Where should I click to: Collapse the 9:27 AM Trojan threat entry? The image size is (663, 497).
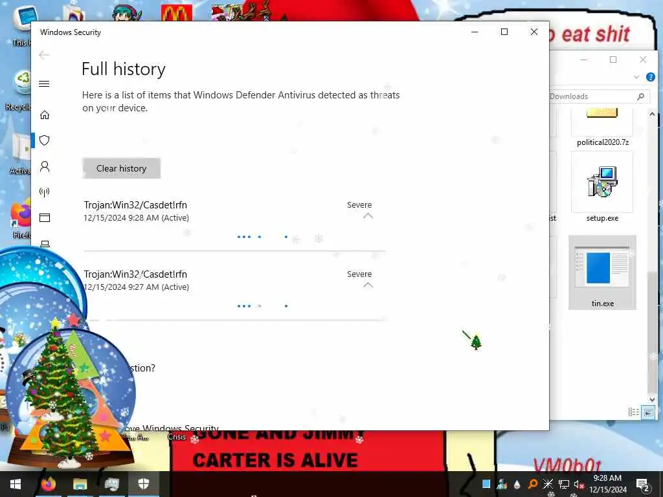(368, 285)
